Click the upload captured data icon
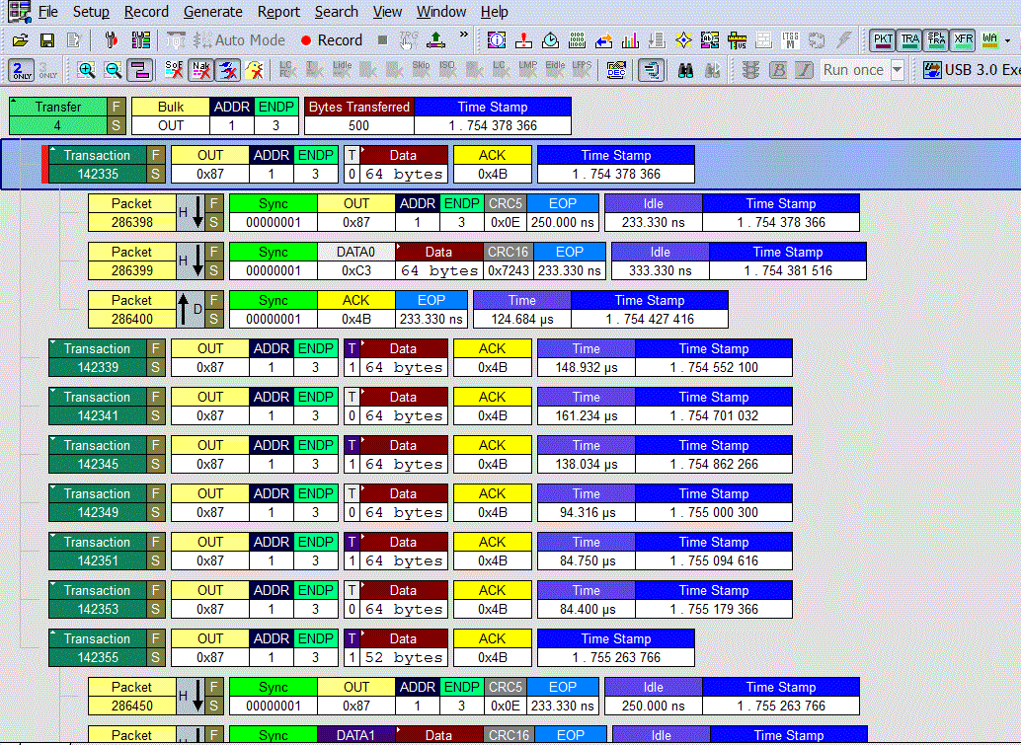The image size is (1021, 745). pos(435,40)
